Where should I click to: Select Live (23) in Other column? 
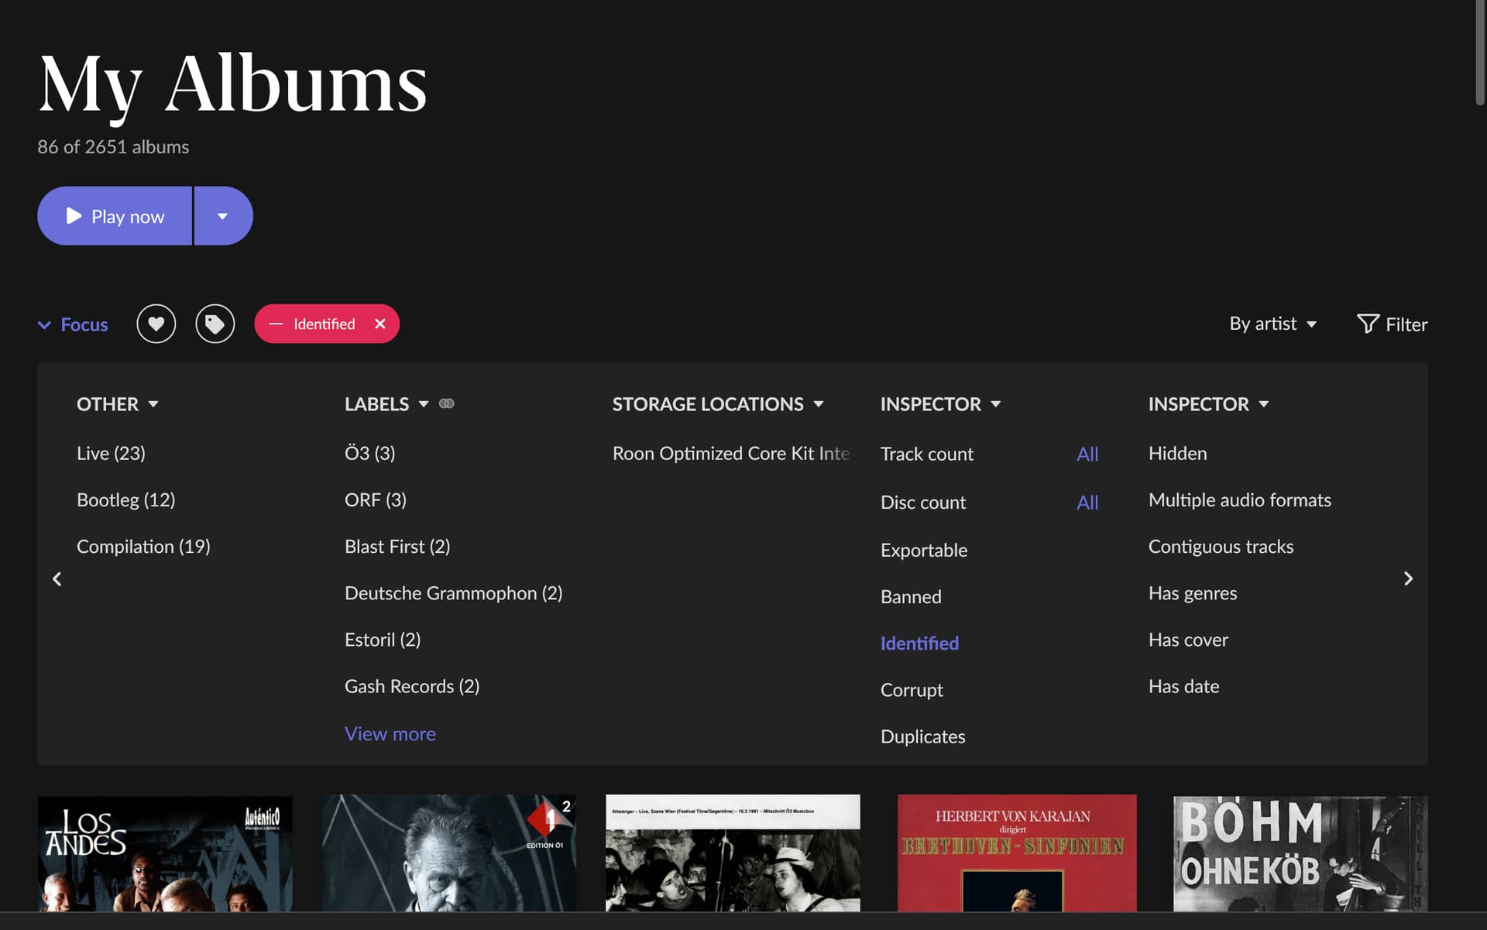click(x=111, y=453)
